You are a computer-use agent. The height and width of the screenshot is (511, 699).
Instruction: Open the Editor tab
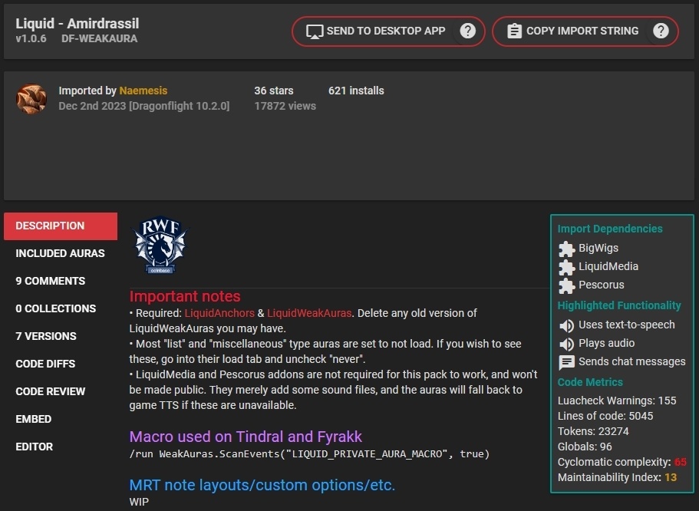click(61, 447)
